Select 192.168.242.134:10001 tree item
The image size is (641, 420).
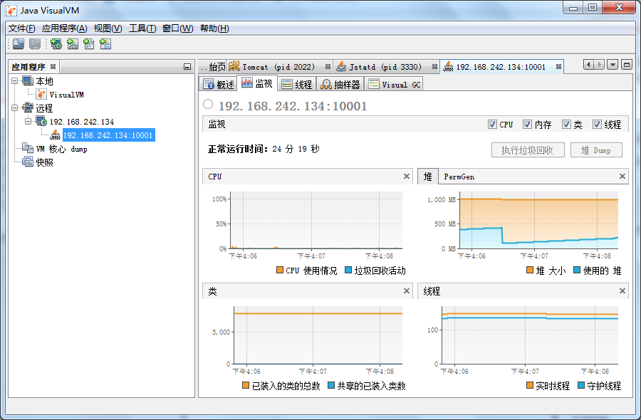(x=108, y=135)
